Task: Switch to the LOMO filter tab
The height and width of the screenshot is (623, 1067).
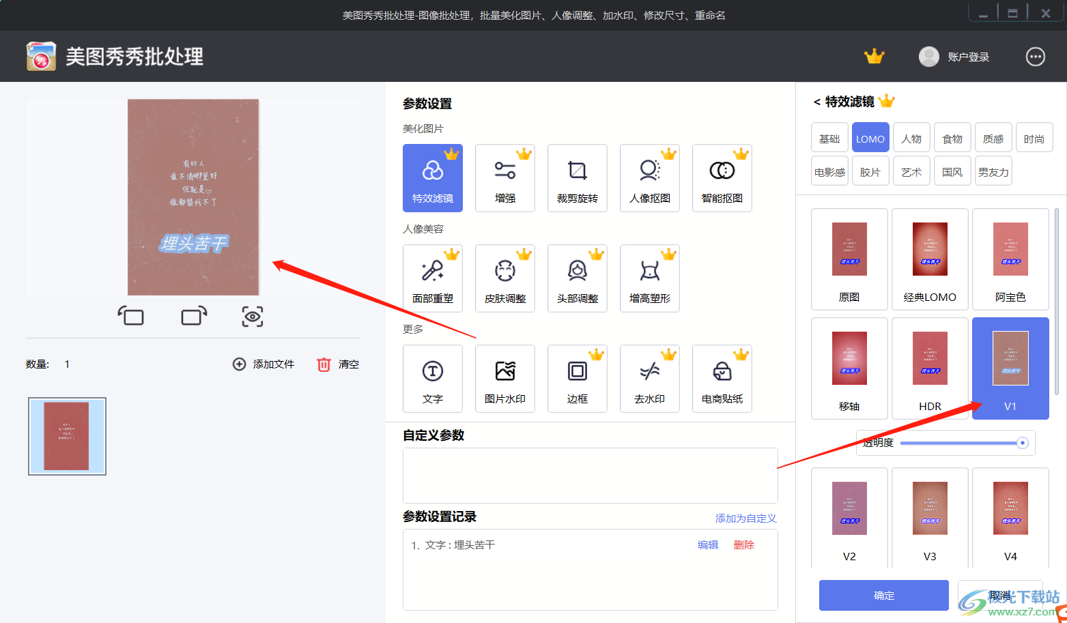Action: click(x=870, y=139)
